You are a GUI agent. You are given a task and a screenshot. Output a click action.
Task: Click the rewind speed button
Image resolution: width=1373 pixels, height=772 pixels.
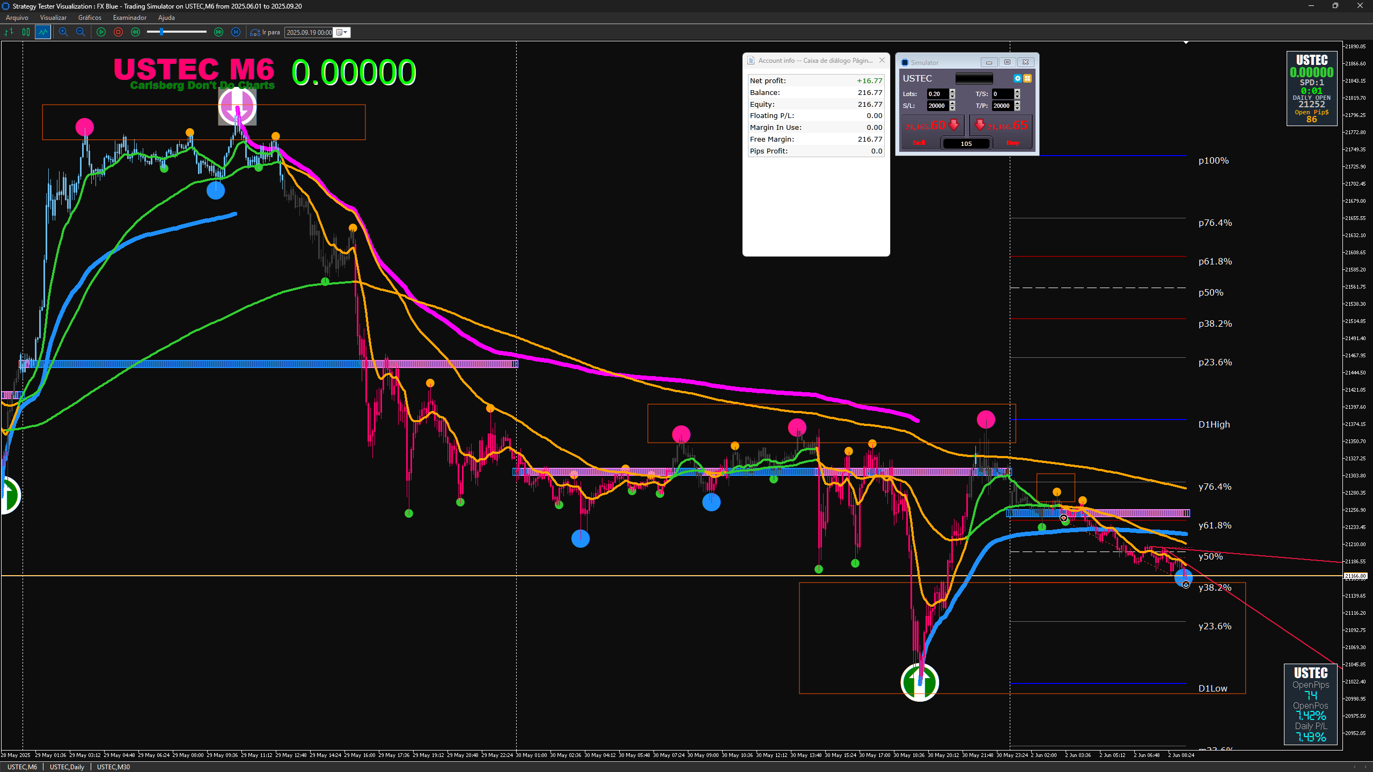pyautogui.click(x=135, y=32)
